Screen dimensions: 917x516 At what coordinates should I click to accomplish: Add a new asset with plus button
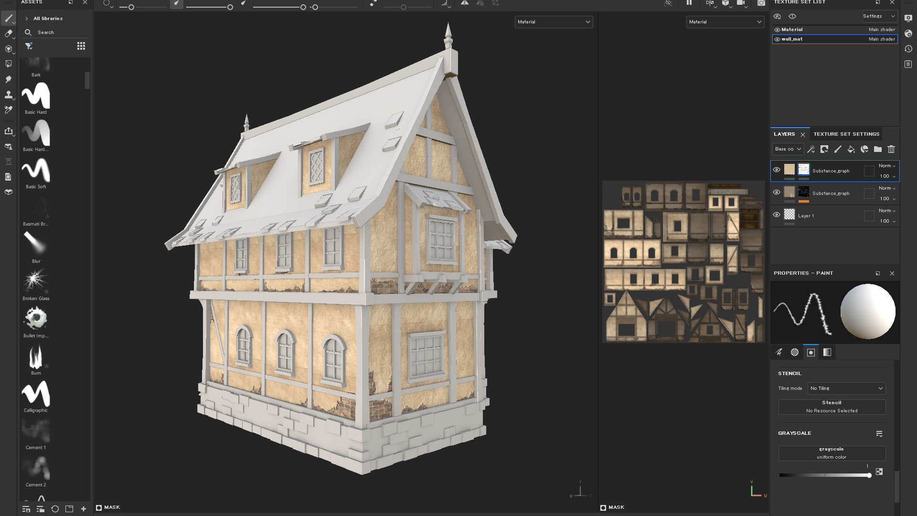point(84,509)
